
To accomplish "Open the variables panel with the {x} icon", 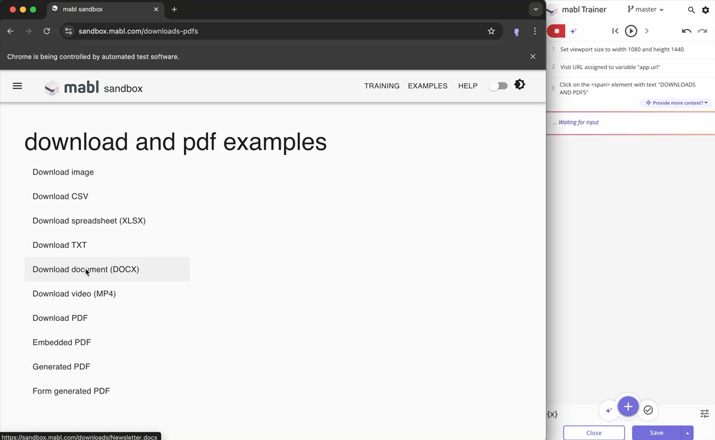I will click(552, 414).
